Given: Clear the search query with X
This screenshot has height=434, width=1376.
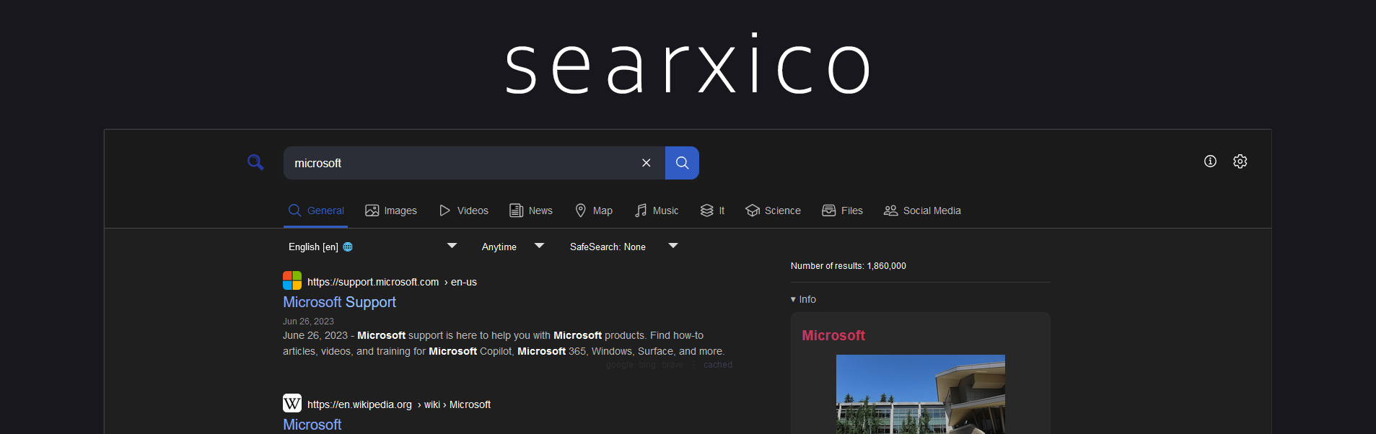Looking at the screenshot, I should pyautogui.click(x=647, y=163).
